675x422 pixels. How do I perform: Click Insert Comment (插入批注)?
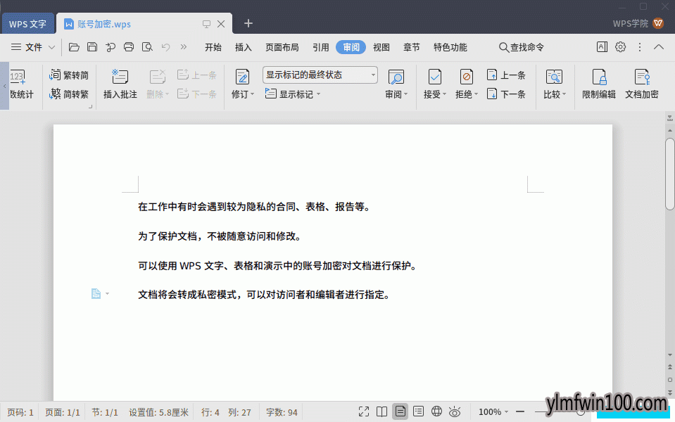120,84
